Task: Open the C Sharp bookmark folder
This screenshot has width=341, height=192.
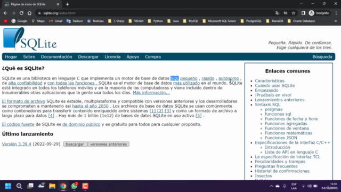Action: tap(116, 21)
